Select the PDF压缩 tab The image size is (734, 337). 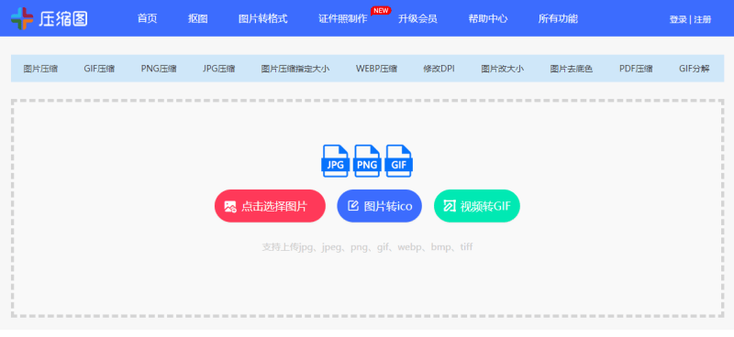point(636,69)
